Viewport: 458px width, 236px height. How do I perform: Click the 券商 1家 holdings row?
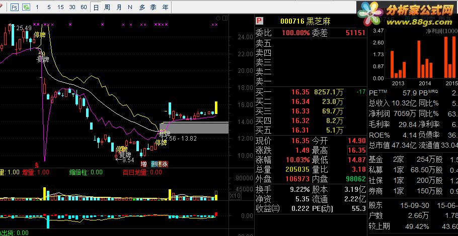pyautogui.click(x=413, y=191)
